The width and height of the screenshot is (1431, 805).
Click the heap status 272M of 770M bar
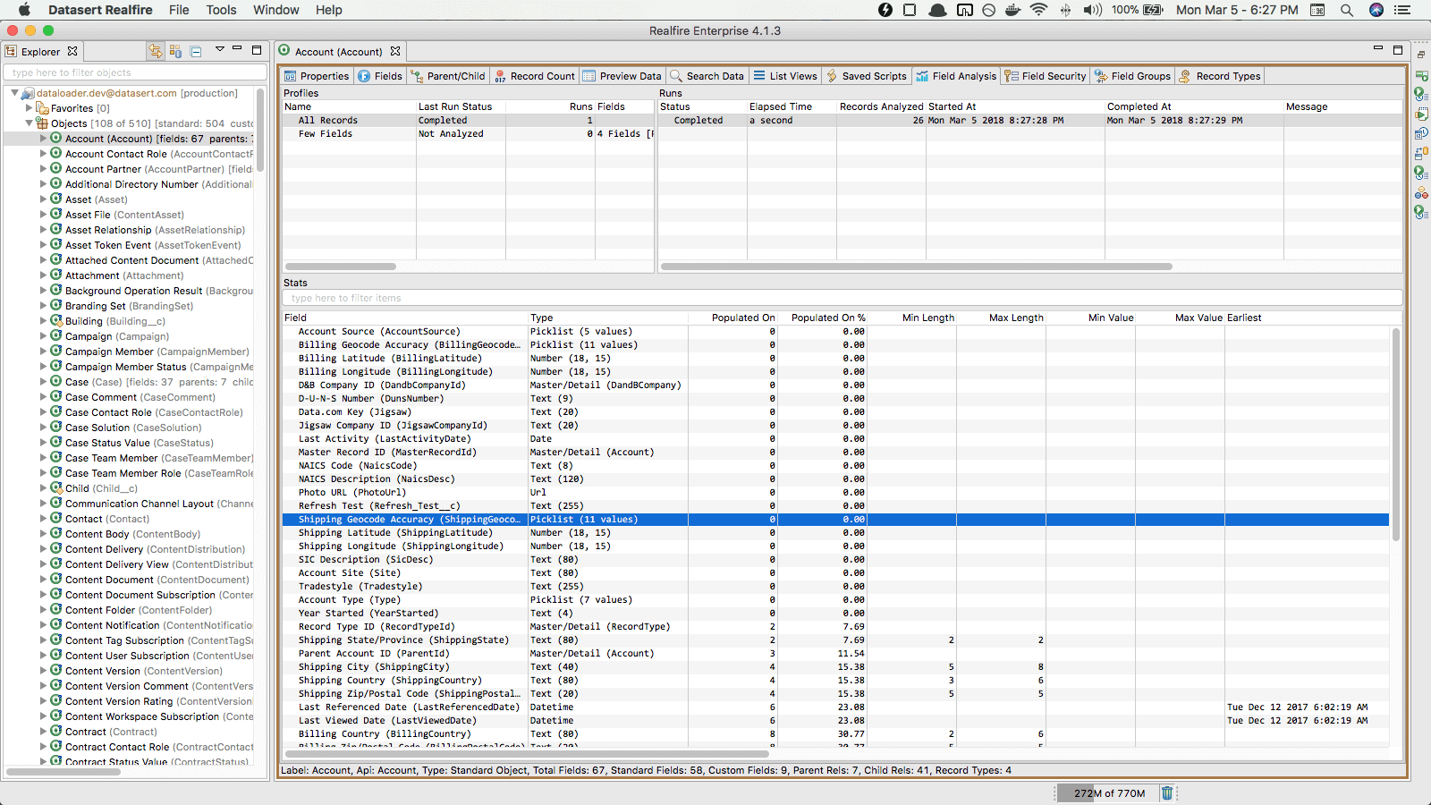tap(1107, 792)
